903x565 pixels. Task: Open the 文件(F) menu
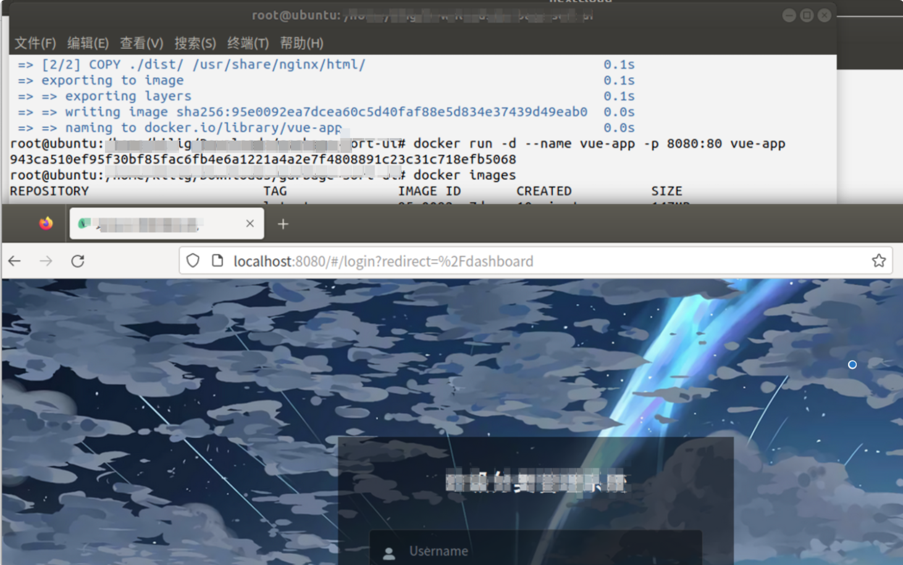pos(35,43)
